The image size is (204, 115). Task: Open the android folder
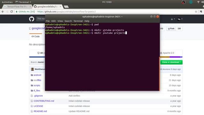coord(37,75)
